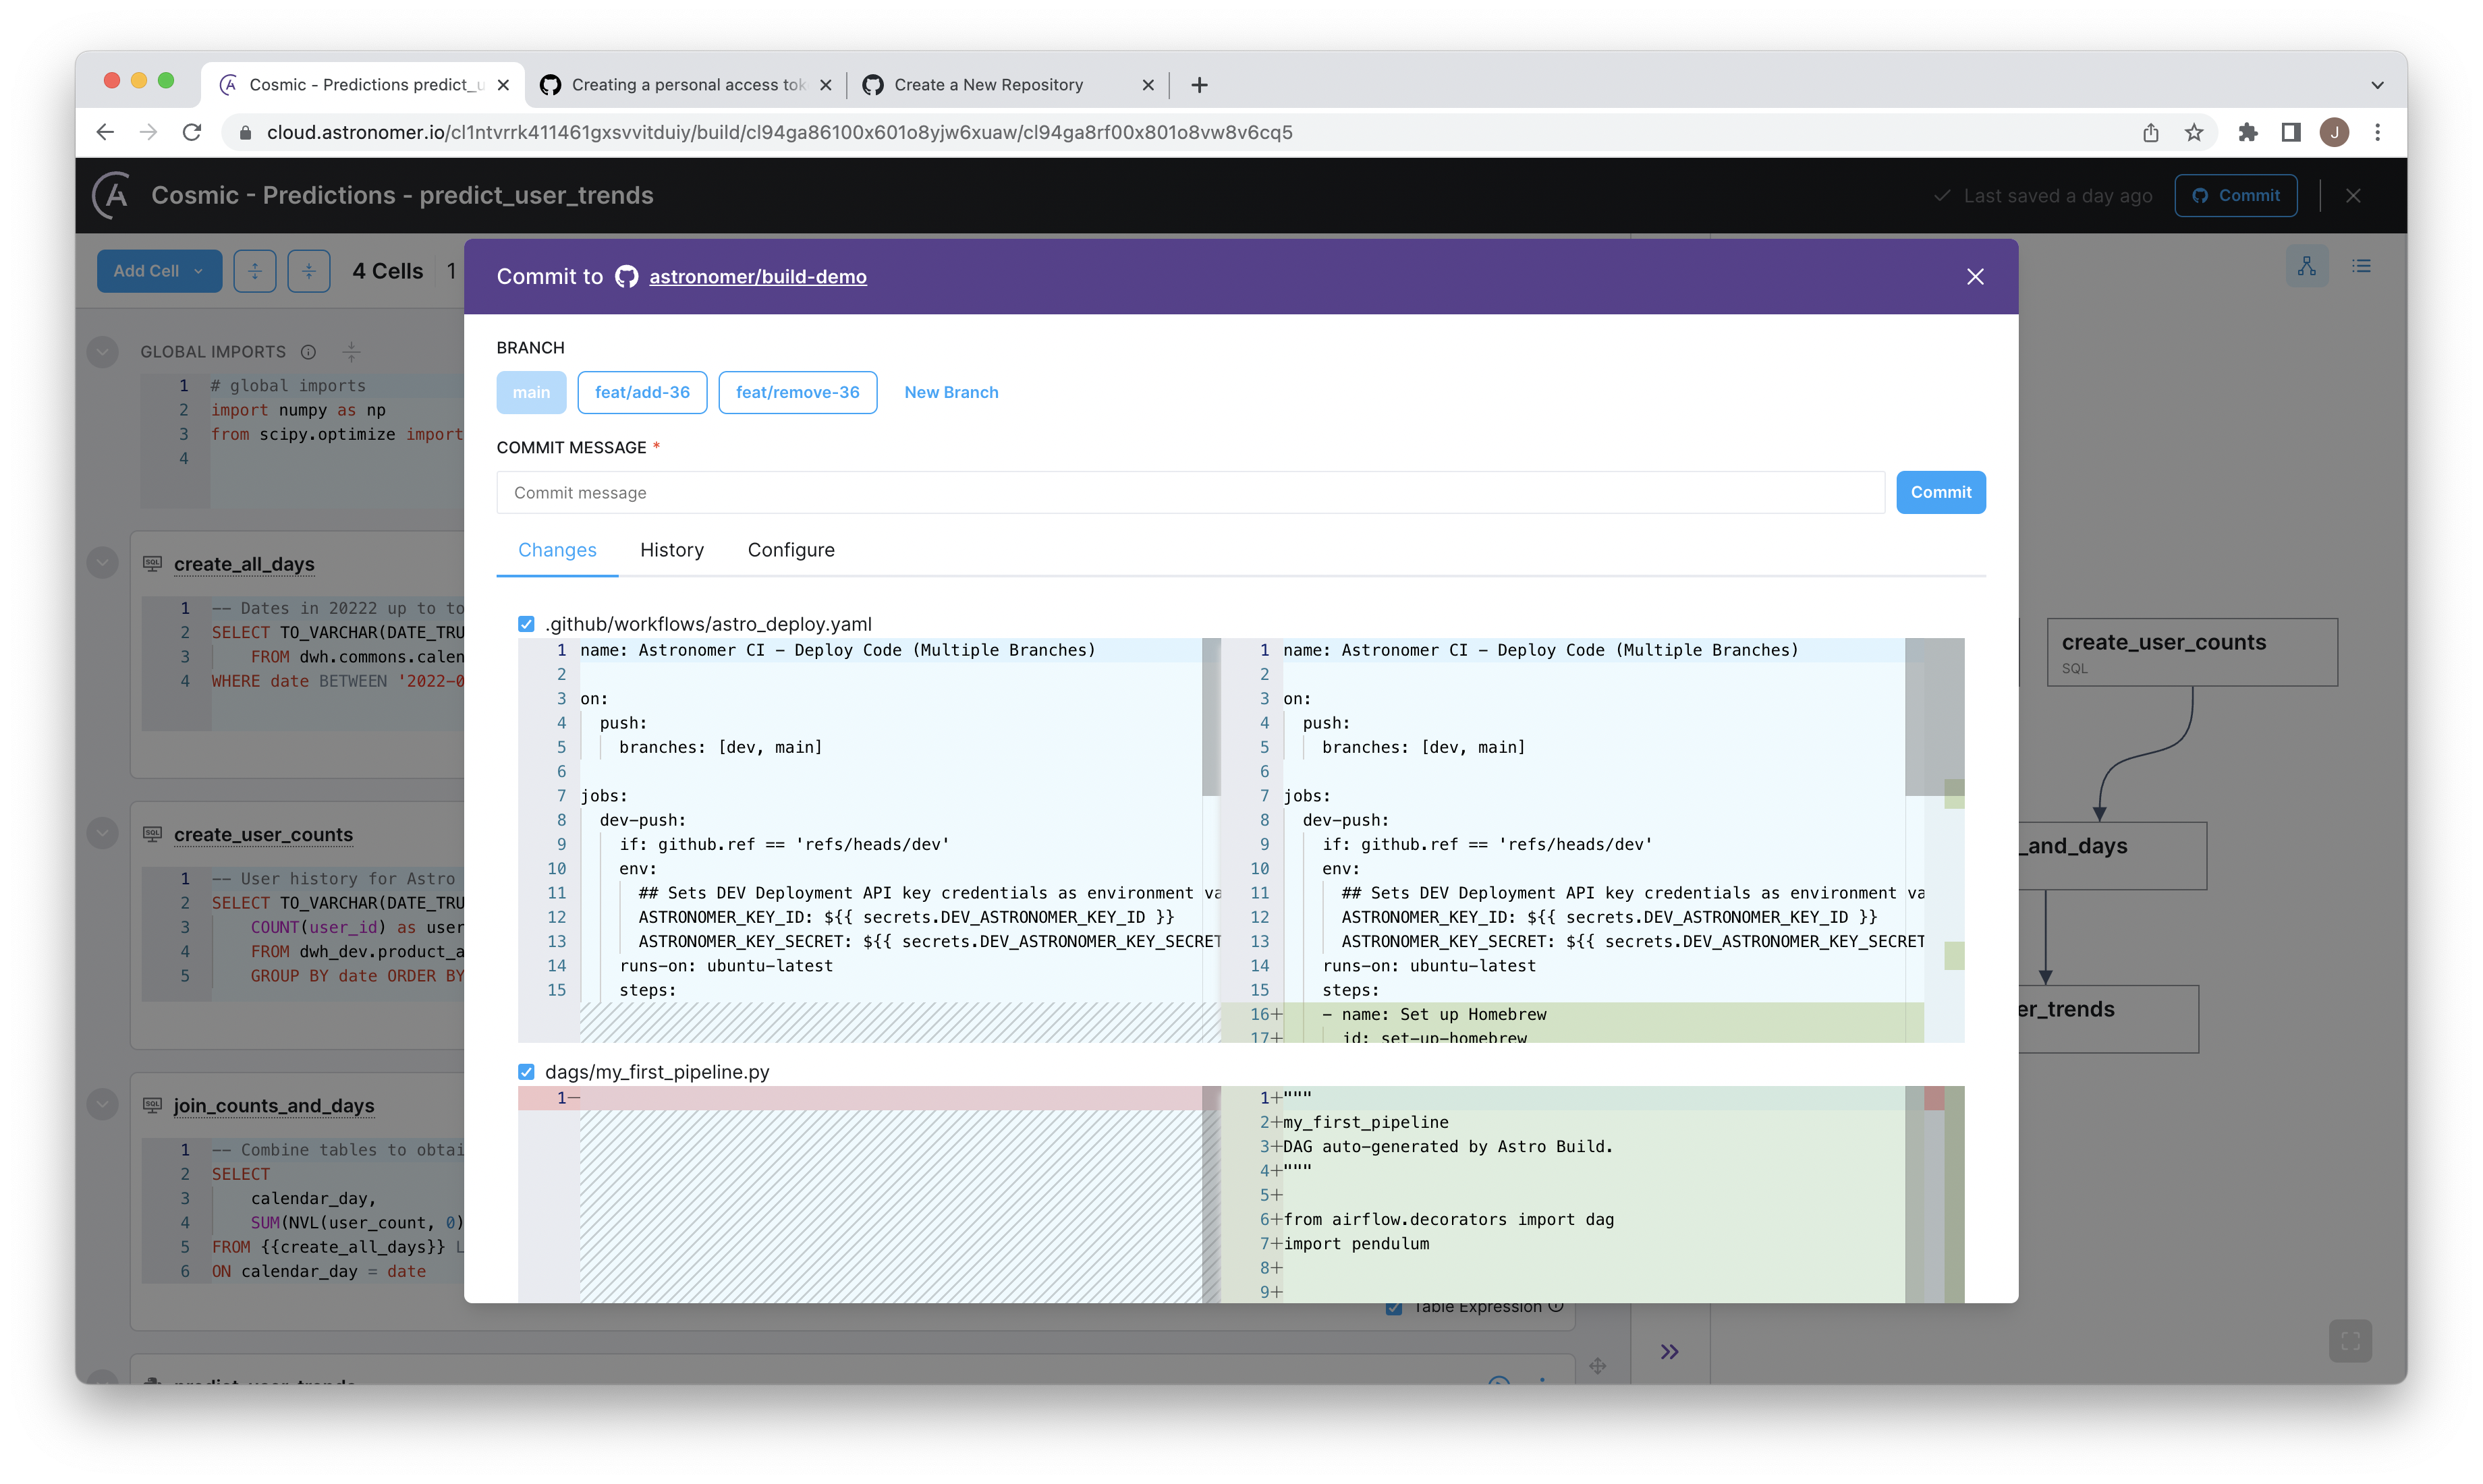Click the GitHub icon in dialog title
This screenshot has width=2483, height=1484.
[626, 277]
